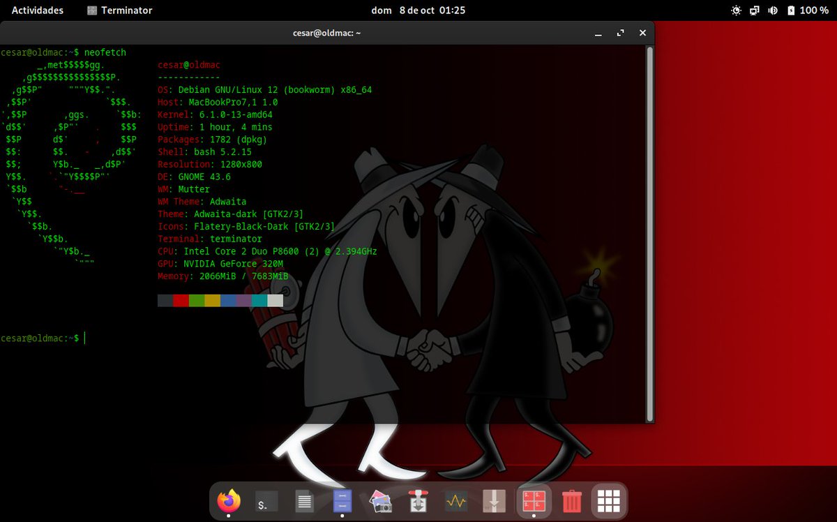837x522 pixels.
Task: Click the night light indicator icon
Action: click(x=736, y=10)
